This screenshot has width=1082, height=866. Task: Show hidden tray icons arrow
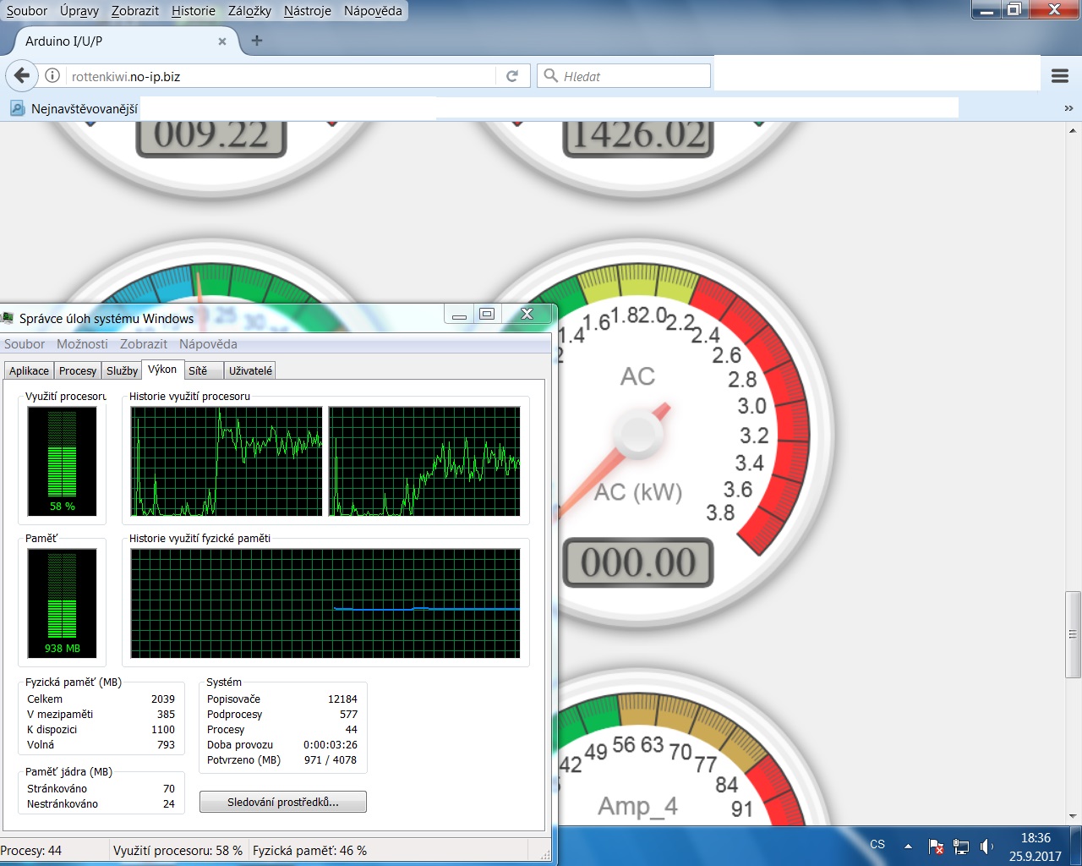[908, 846]
